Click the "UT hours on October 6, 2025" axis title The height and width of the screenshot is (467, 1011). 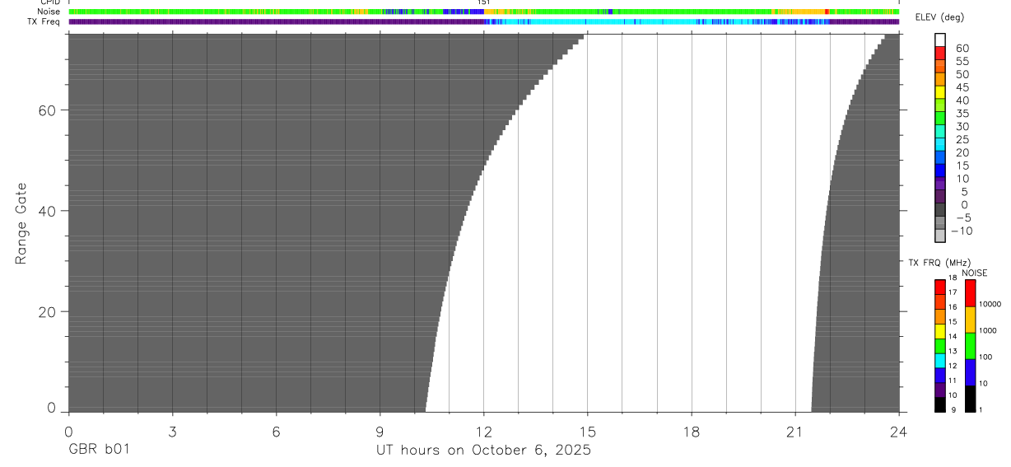coord(484,451)
